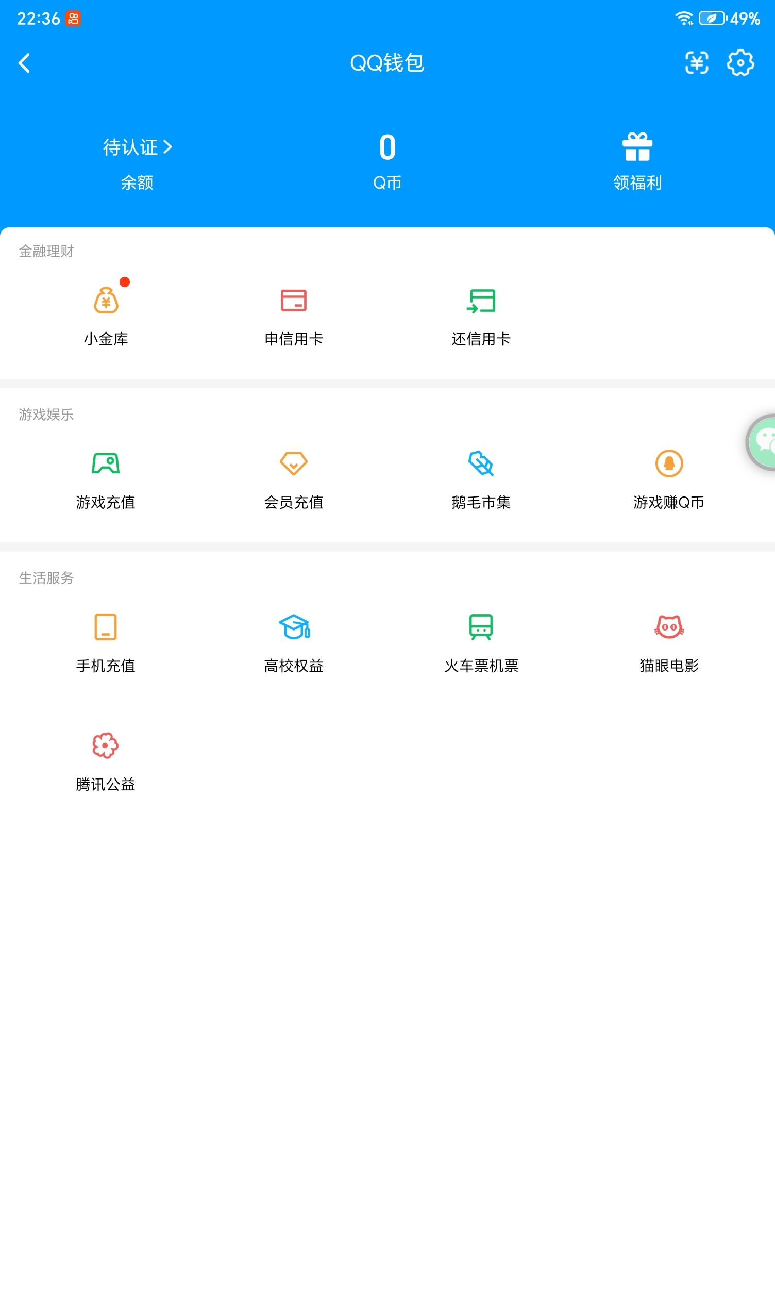The image size is (775, 1293).
Task: Tap the 游戏充值 text label
Action: 106,502
